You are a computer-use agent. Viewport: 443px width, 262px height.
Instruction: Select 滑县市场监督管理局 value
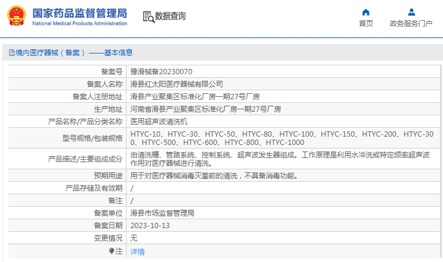(x=162, y=213)
